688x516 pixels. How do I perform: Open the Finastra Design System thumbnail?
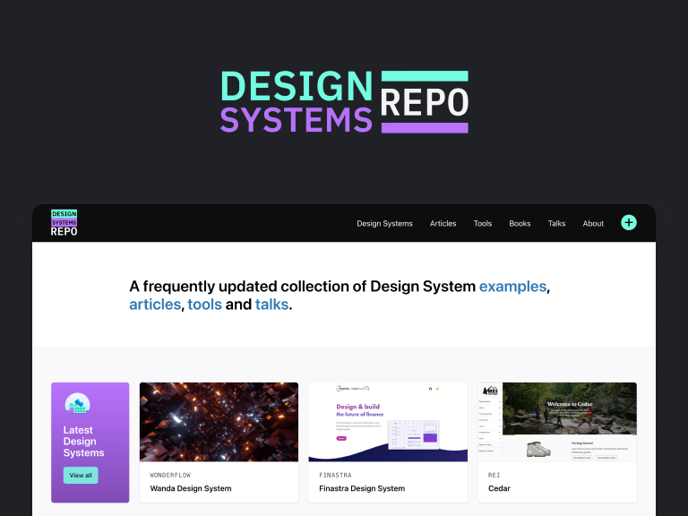[x=388, y=422]
